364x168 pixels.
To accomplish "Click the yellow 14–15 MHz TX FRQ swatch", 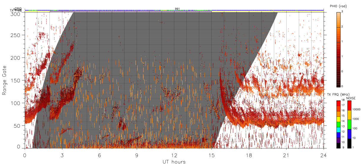I will pos(338,119).
